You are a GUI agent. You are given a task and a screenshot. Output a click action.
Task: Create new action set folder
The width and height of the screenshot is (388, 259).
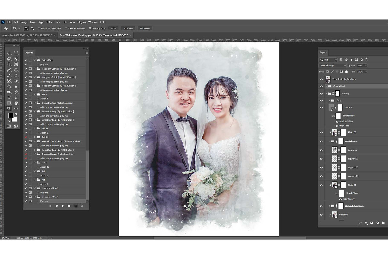[69, 206]
